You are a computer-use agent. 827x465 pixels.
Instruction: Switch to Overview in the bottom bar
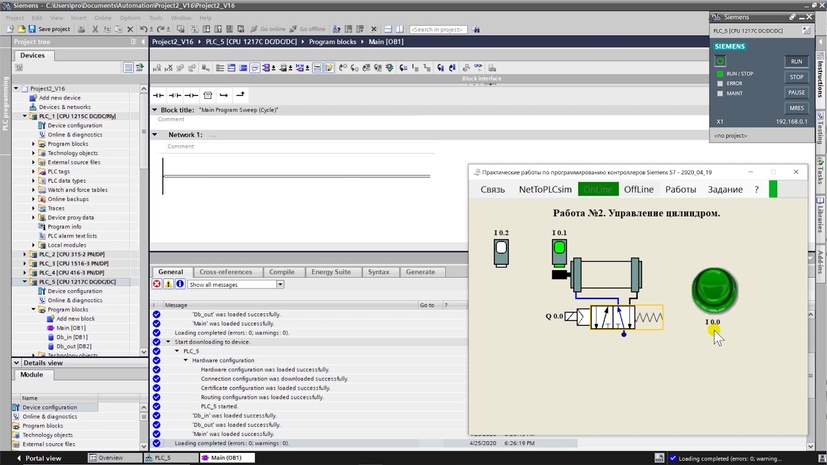coord(114,458)
